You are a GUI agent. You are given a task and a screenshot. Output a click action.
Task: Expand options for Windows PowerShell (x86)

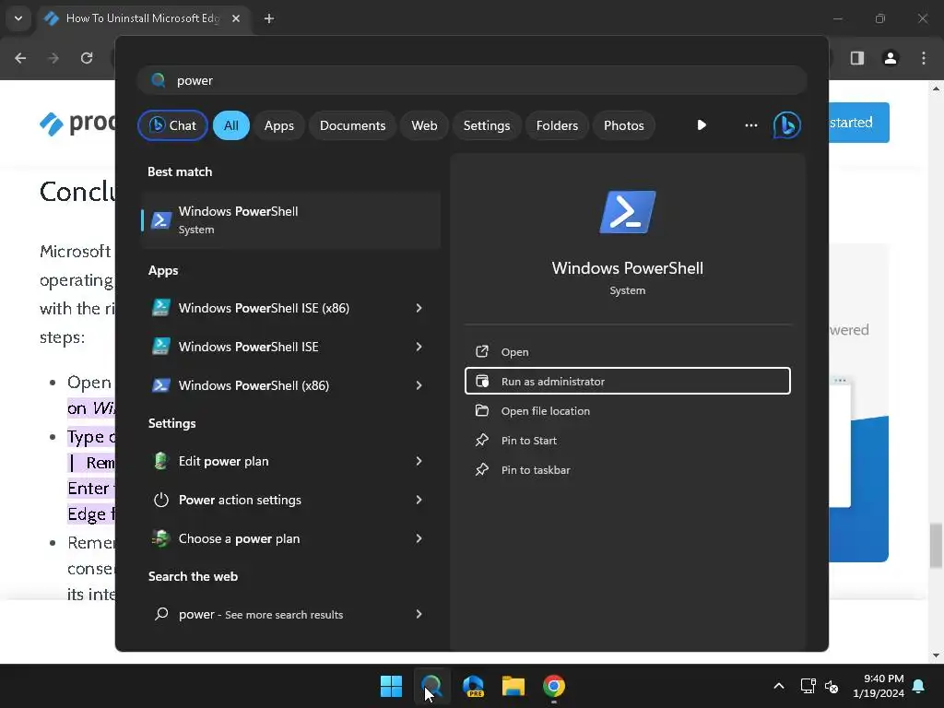coord(419,385)
